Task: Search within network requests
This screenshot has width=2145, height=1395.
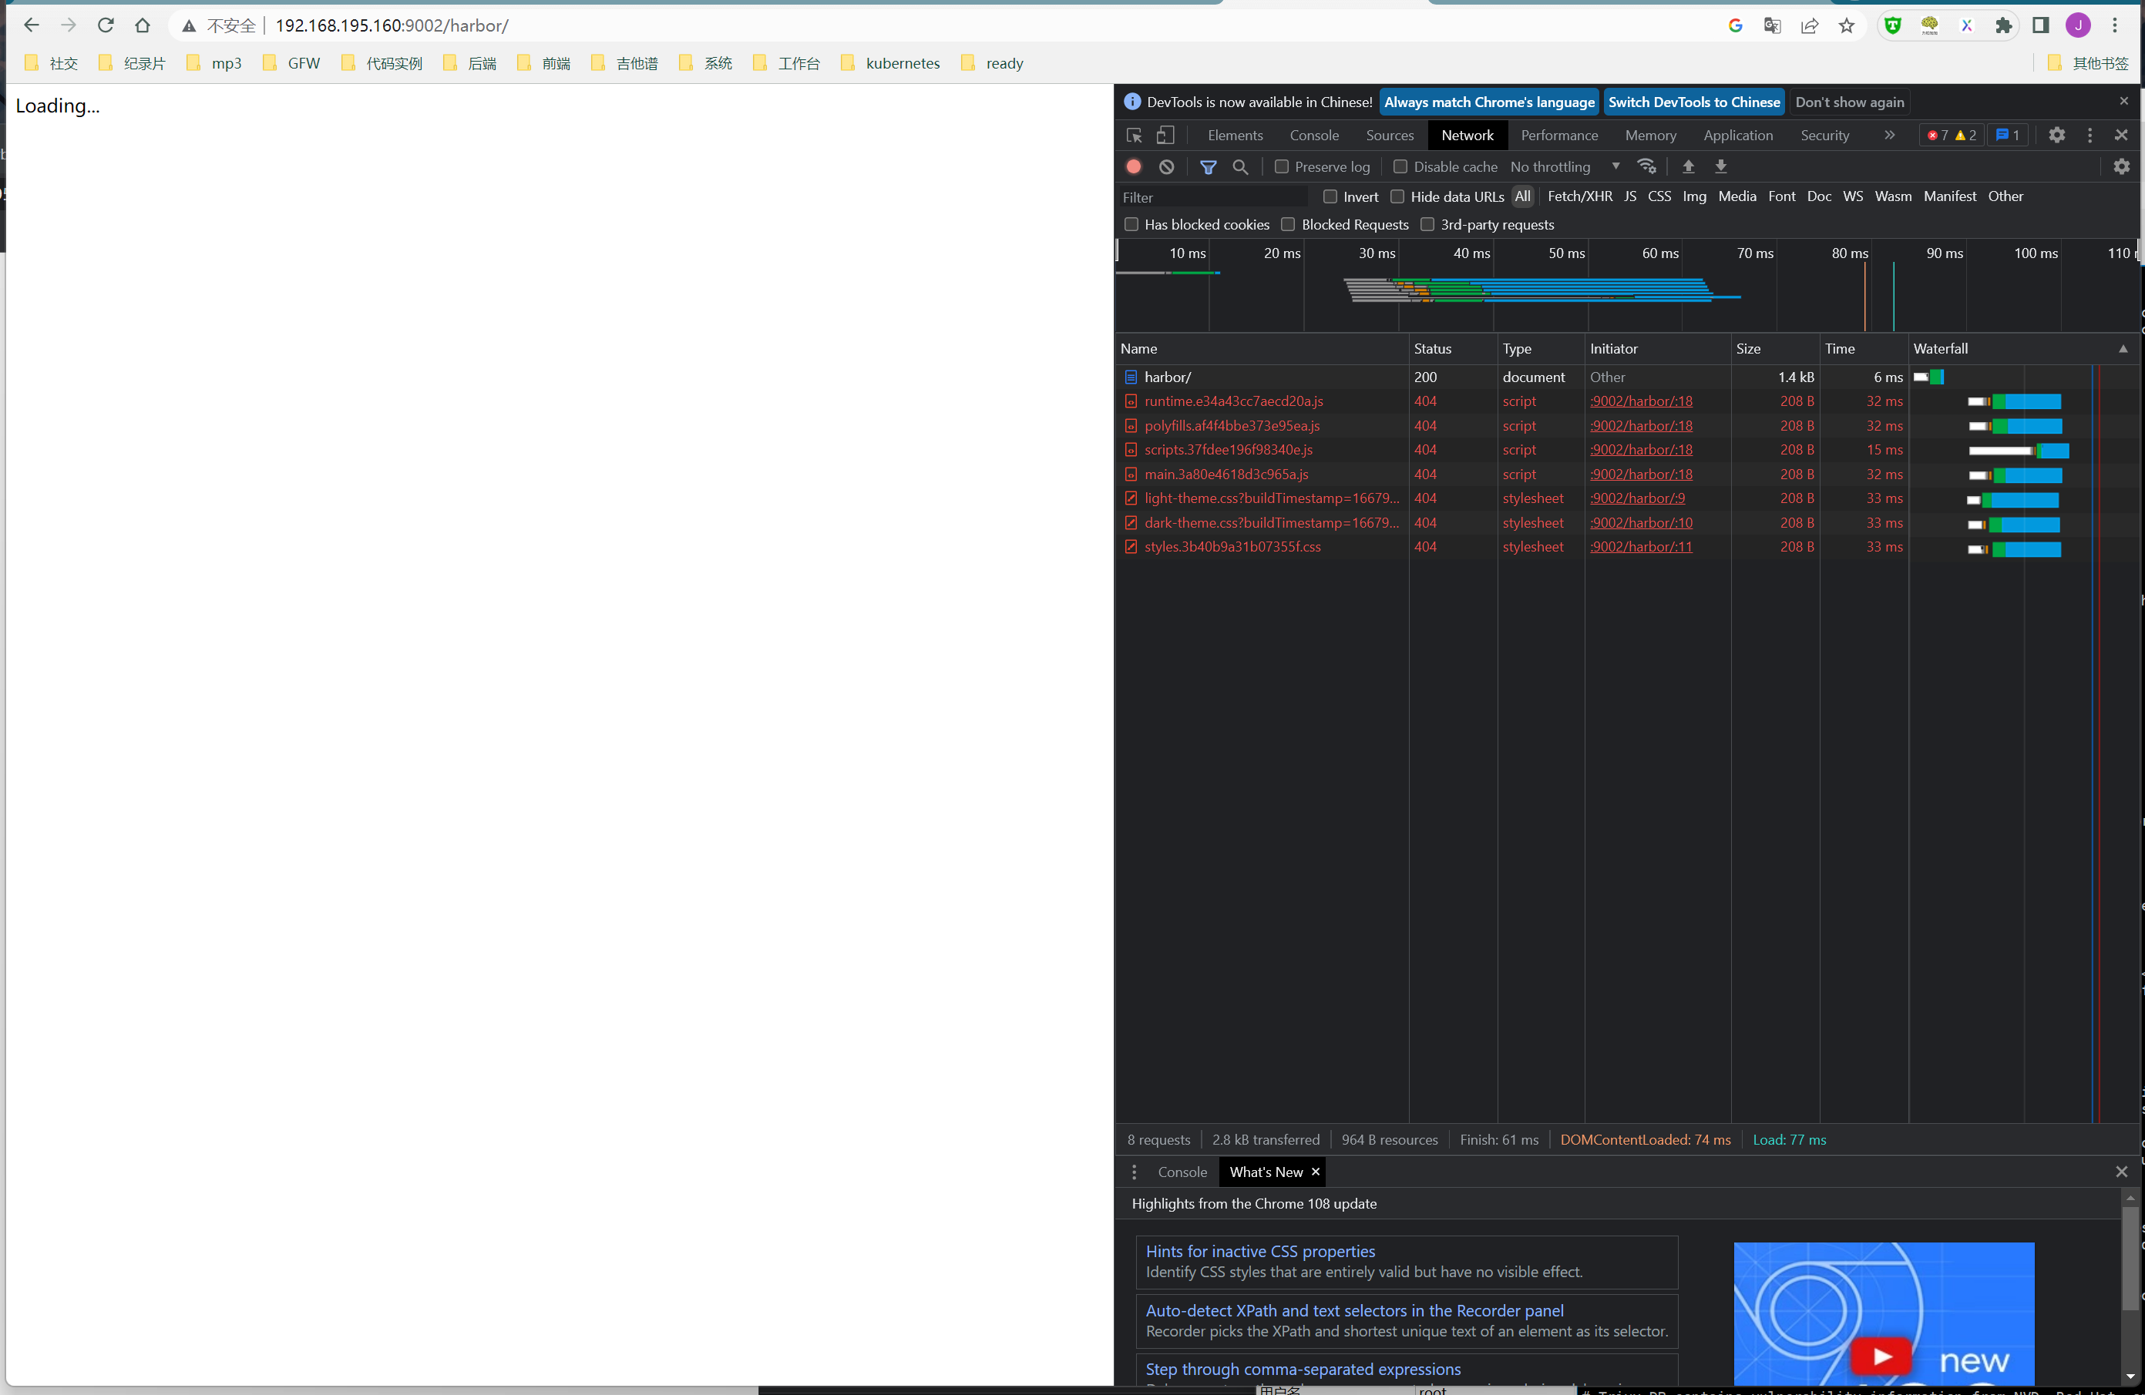Action: pyautogui.click(x=1240, y=166)
